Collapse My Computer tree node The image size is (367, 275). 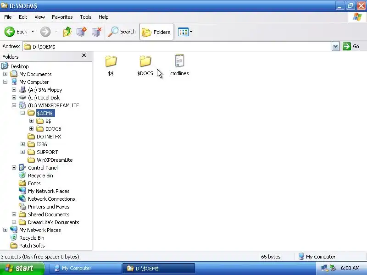[5, 82]
